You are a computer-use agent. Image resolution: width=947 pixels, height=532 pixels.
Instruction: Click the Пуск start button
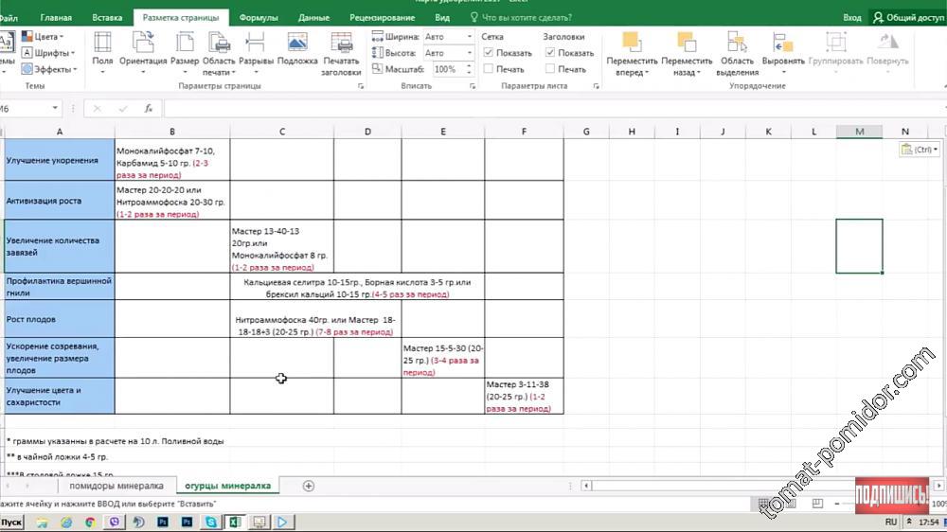[10, 522]
